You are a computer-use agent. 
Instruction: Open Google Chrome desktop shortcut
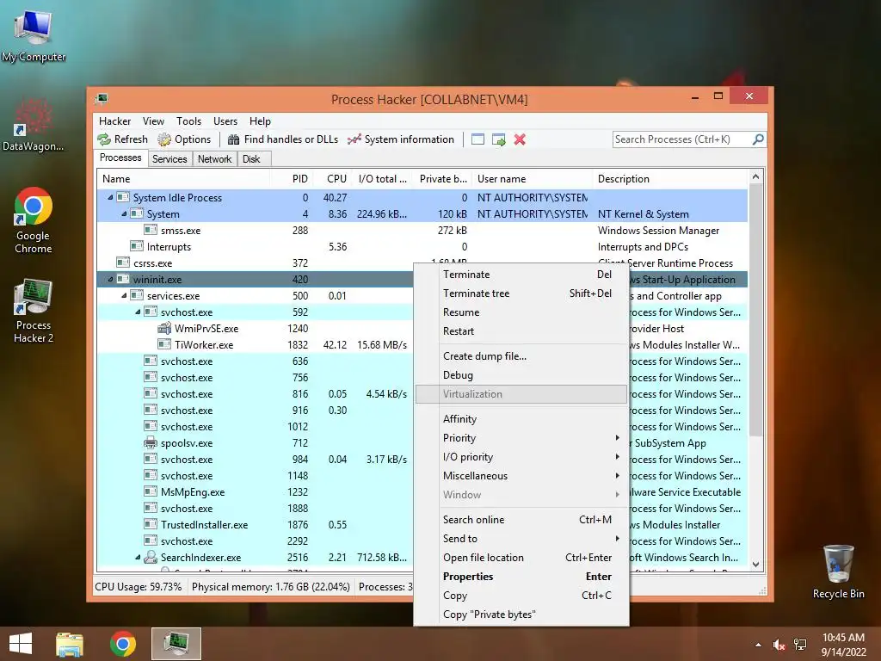tap(34, 219)
